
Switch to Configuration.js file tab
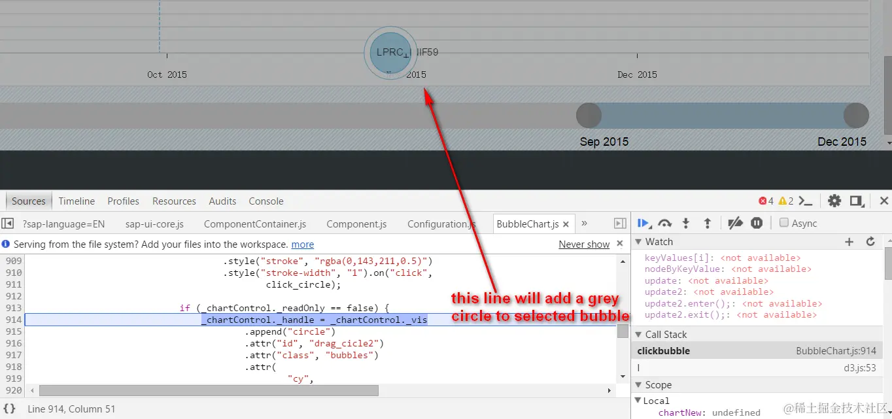click(x=441, y=224)
